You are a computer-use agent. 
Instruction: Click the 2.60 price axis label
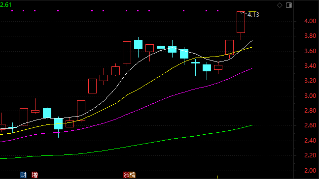click(310, 125)
